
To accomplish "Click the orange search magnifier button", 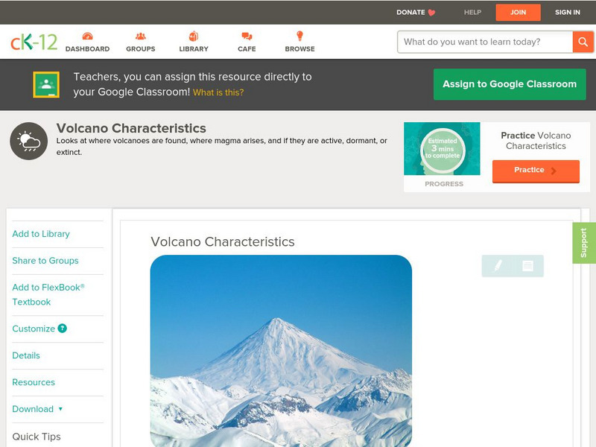I will (583, 42).
